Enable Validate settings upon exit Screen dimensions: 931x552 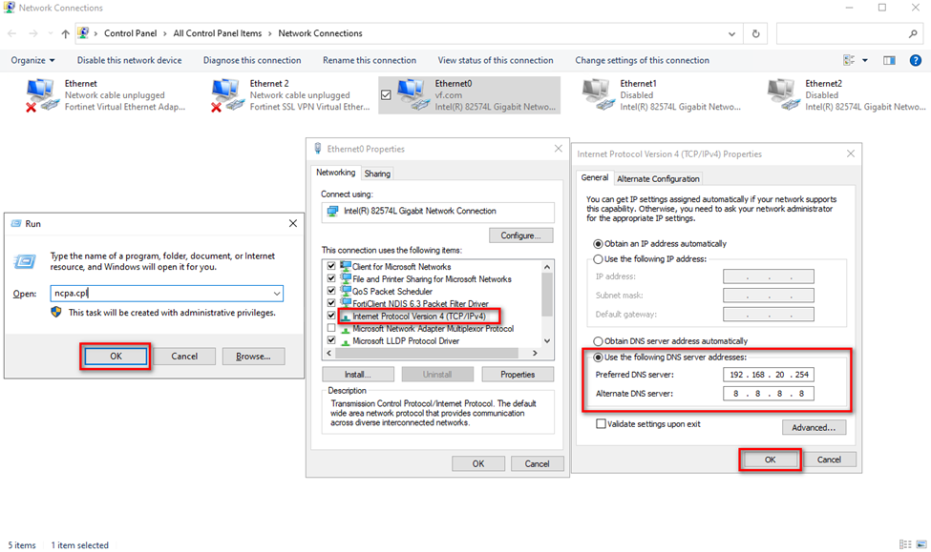(x=601, y=424)
